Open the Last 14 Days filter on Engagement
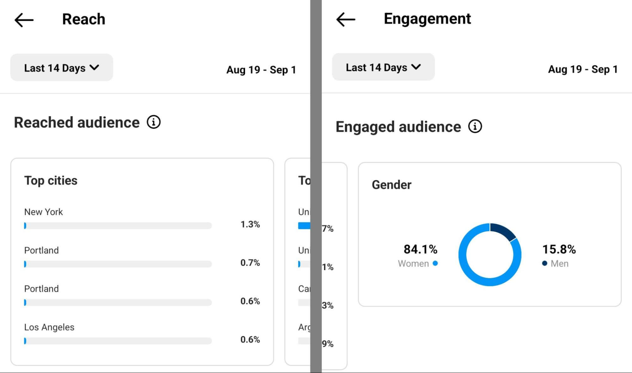This screenshot has width=632, height=373. click(383, 67)
